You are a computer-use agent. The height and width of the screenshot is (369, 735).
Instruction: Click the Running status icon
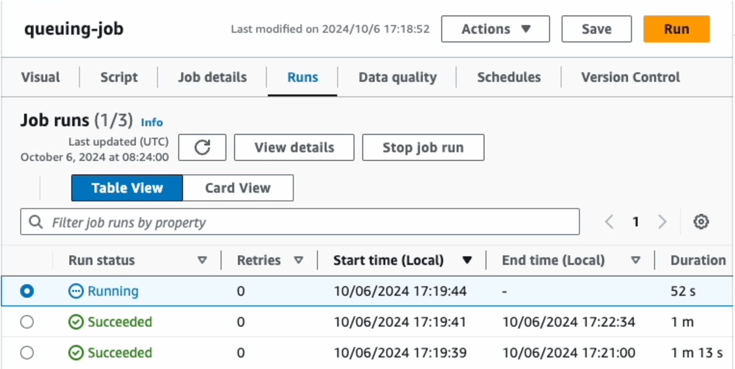click(76, 291)
